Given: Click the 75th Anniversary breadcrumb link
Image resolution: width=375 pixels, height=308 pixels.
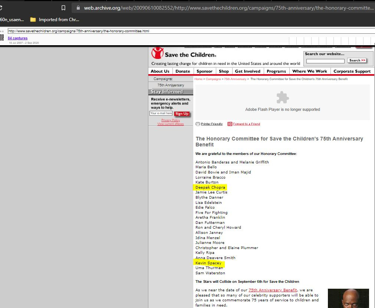Looking at the screenshot, I should click(235, 79).
